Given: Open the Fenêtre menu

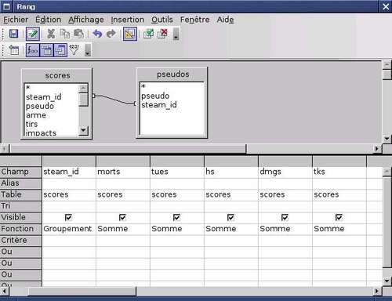Looking at the screenshot, I should [195, 20].
